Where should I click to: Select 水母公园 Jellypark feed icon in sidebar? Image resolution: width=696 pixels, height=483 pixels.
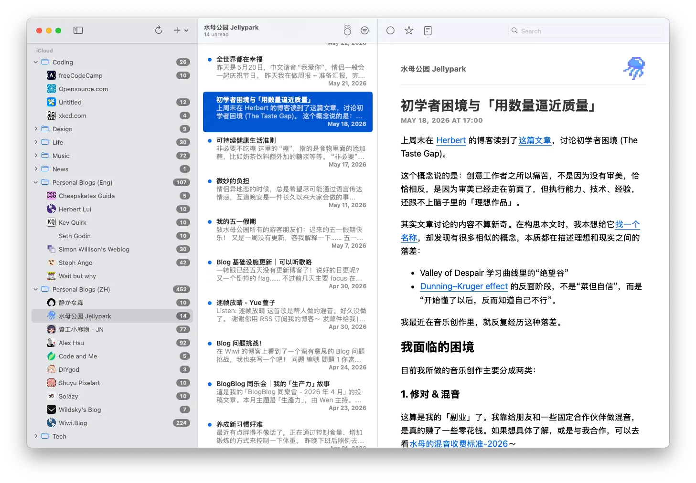coord(51,316)
